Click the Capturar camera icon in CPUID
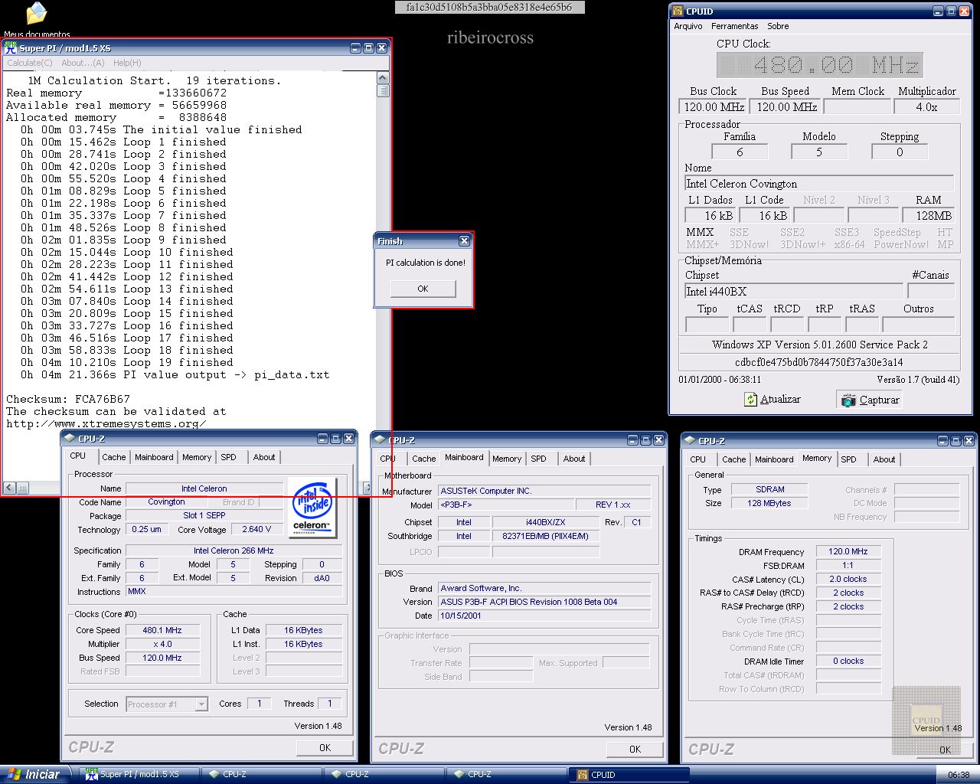This screenshot has width=980, height=784. (848, 400)
